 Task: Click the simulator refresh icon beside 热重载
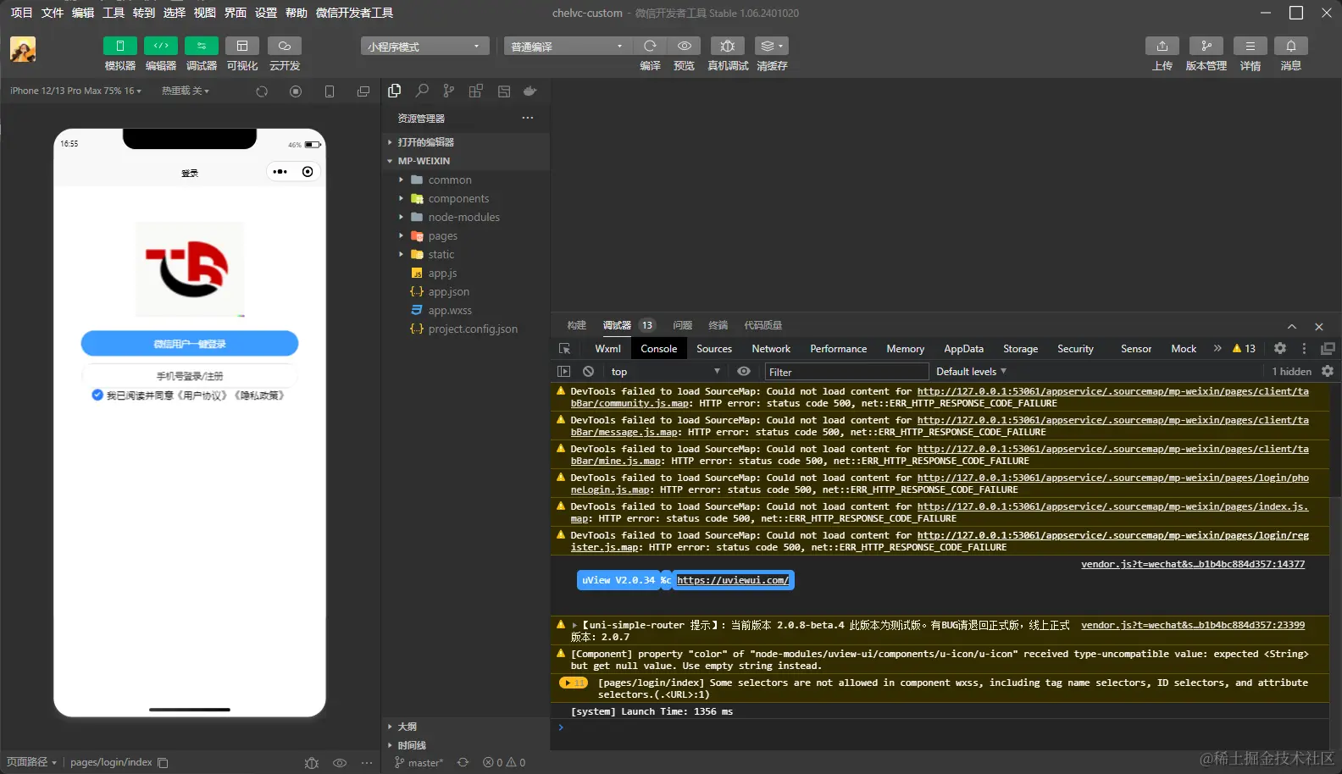click(x=262, y=91)
